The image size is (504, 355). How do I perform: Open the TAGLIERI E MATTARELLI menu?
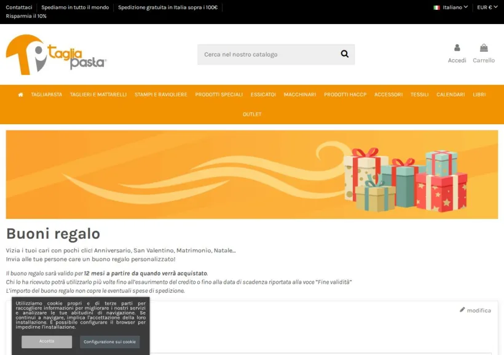98,95
